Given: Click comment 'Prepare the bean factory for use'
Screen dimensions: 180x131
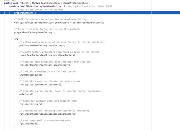Looking at the screenshot, I should (47, 29).
